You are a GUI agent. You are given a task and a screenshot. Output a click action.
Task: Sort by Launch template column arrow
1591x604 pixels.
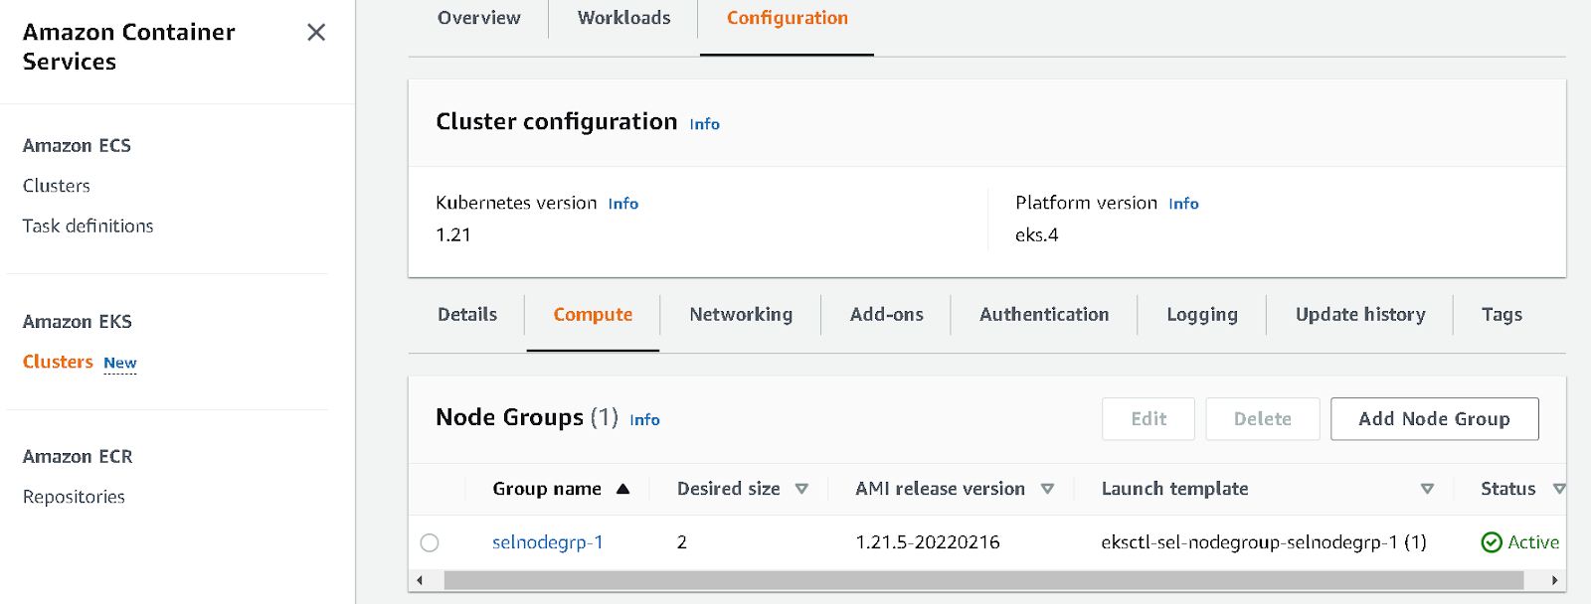(1427, 489)
